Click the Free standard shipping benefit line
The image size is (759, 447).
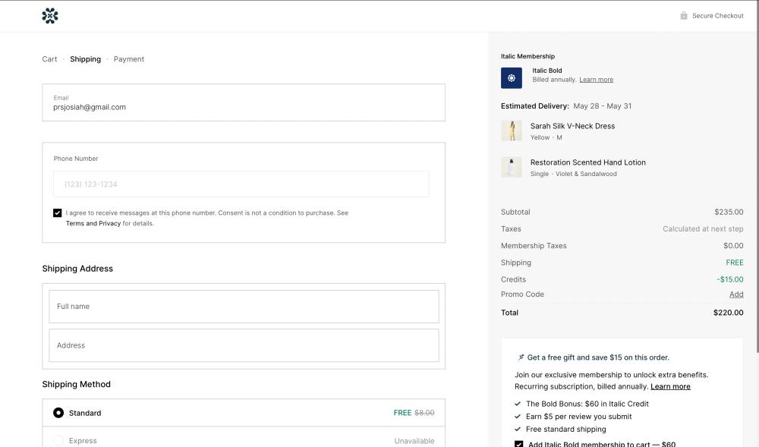pyautogui.click(x=566, y=429)
